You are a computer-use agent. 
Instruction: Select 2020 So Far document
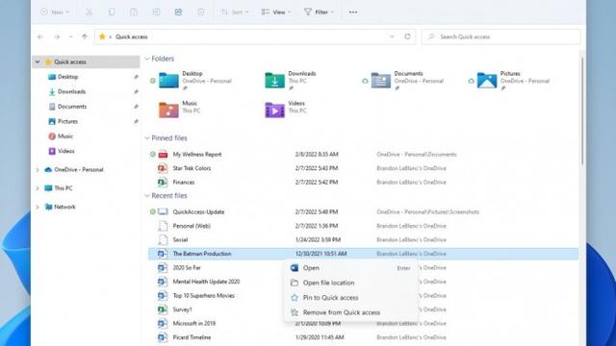click(x=187, y=268)
